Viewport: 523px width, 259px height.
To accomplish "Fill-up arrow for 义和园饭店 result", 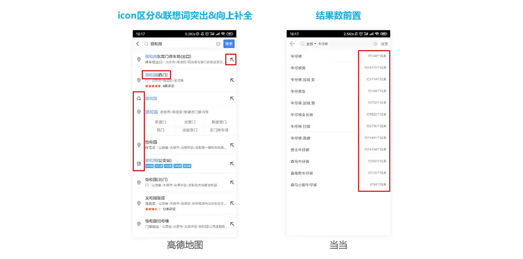I will click(x=232, y=203).
